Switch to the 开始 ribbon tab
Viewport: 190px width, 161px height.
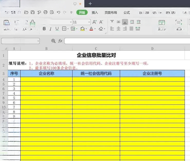82,13
